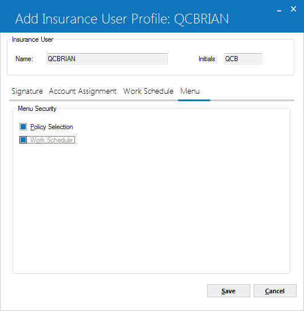Click the Initials field containing QCB
This screenshot has width=304, height=311.
point(243,59)
